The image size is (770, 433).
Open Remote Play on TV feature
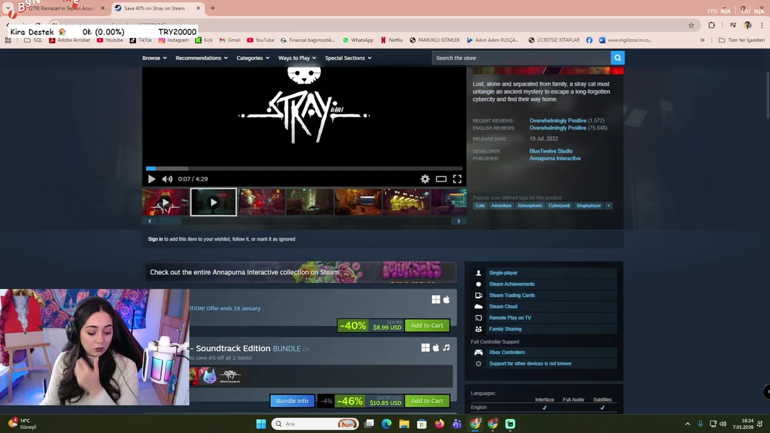tap(510, 318)
